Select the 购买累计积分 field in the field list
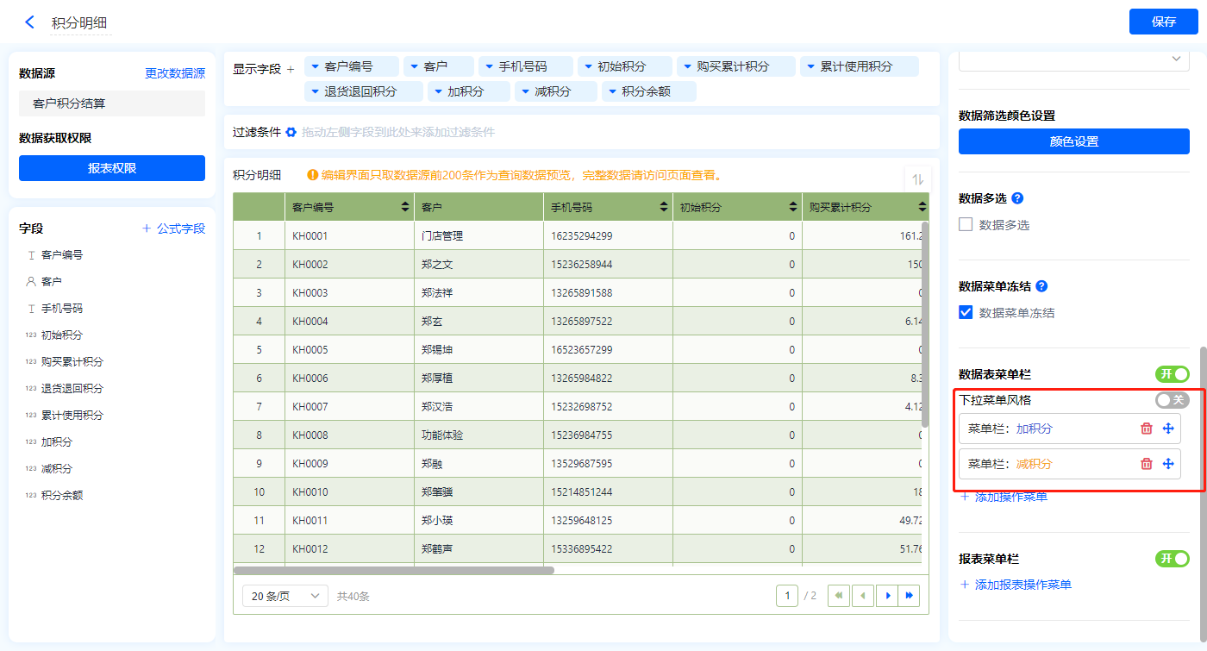This screenshot has height=651, width=1207. point(72,362)
